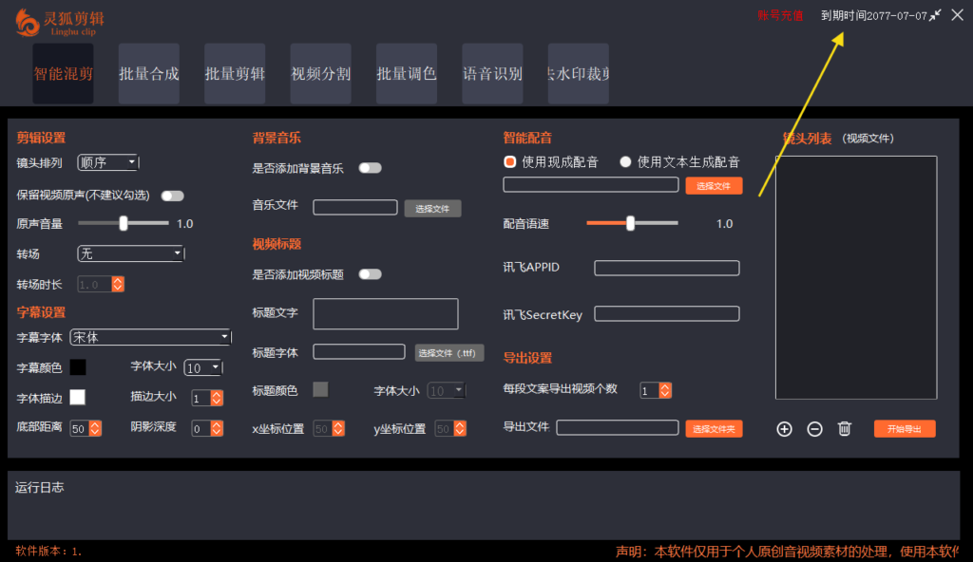Screen dimensions: 973x562
Task: Click the 开始导出 export button
Action: tap(904, 429)
